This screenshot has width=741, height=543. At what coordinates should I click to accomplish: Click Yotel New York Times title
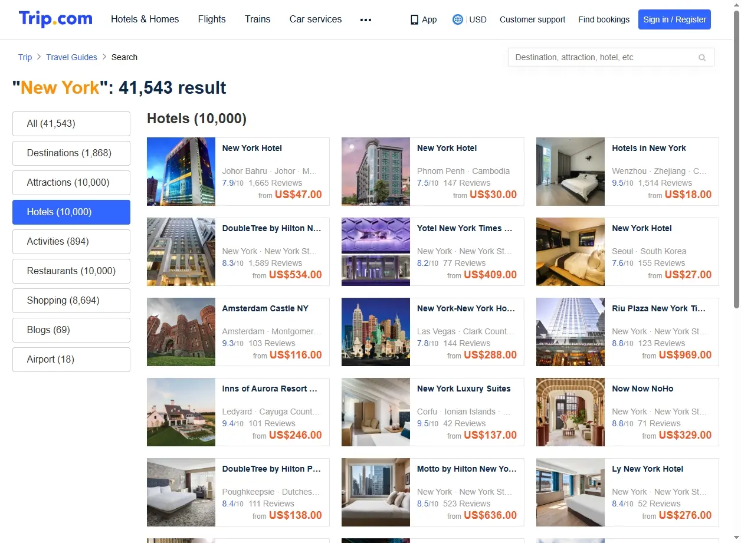465,228
